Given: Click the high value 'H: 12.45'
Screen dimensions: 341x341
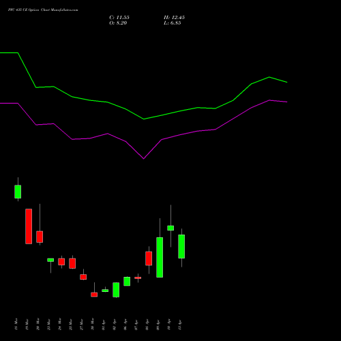Looking at the screenshot, I should pos(174,18).
